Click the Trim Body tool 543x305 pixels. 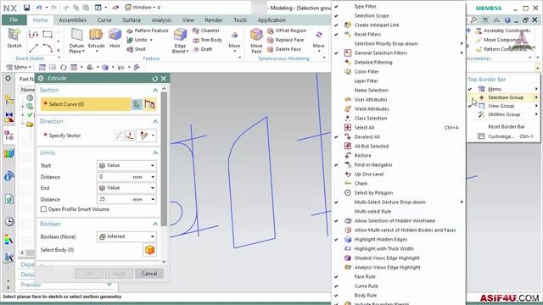click(207, 40)
